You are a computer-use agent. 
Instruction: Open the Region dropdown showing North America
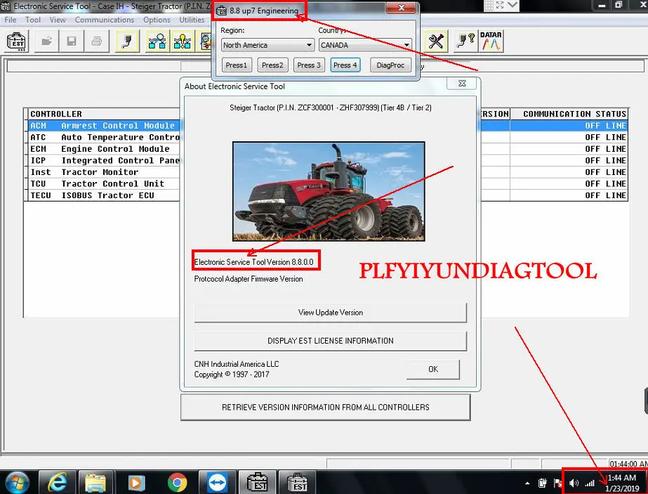click(x=267, y=45)
